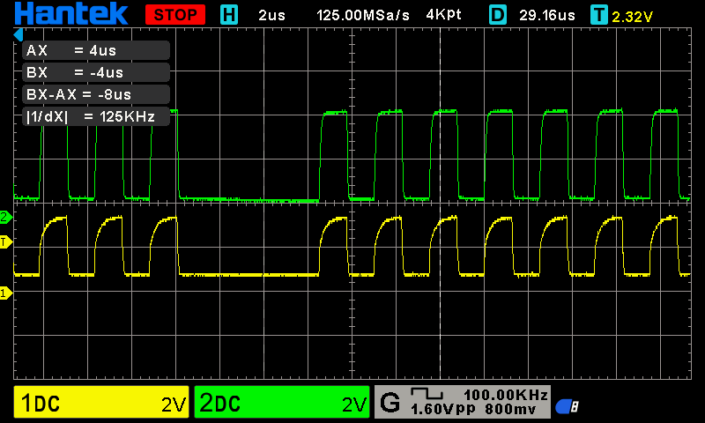Click the vertical dashed cursor line
Screen dimensions: 705x423
point(440,204)
